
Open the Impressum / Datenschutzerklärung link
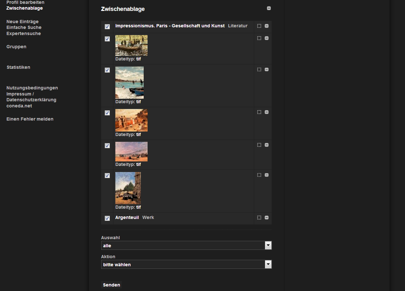point(31,97)
